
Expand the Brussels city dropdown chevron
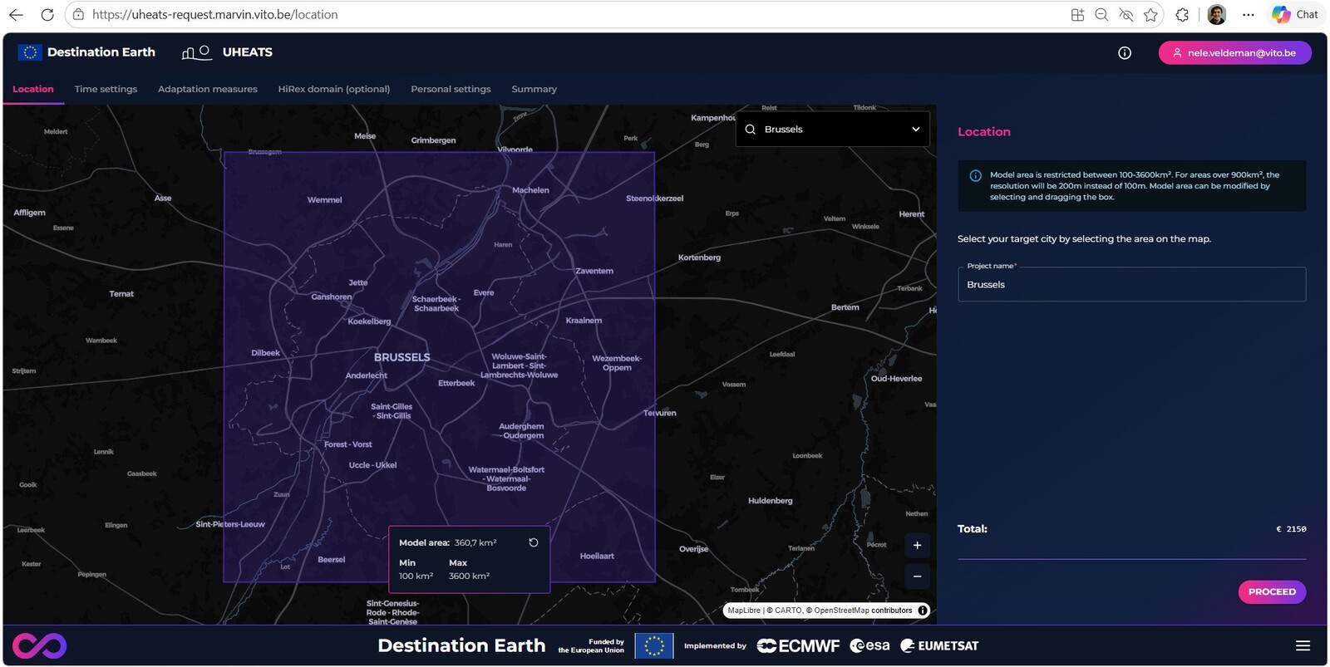tap(915, 130)
